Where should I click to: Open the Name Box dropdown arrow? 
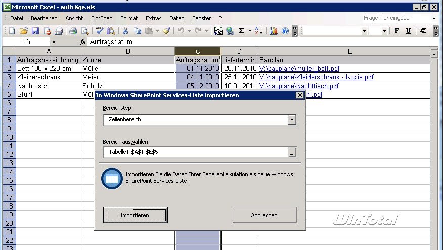pos(54,42)
